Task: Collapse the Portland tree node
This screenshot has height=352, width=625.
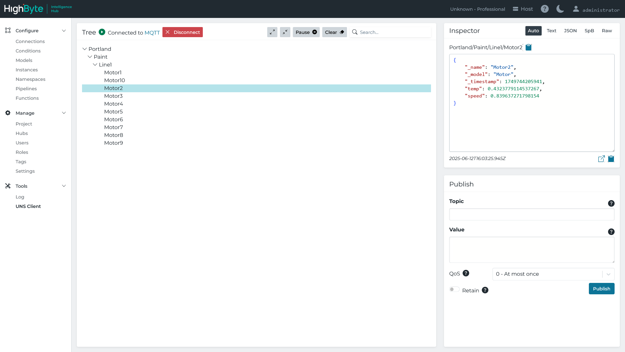Action: click(85, 49)
